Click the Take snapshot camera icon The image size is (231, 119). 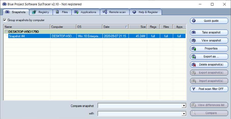[194, 32]
